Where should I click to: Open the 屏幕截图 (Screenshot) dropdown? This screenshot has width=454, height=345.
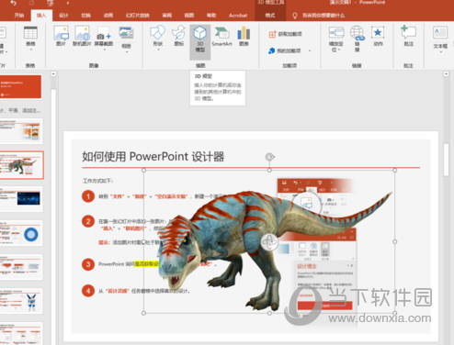tap(104, 39)
